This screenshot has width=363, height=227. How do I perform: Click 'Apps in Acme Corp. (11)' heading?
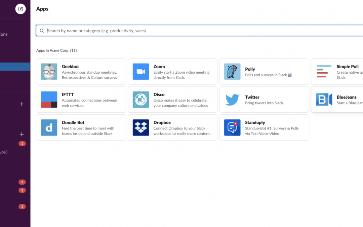(x=56, y=50)
